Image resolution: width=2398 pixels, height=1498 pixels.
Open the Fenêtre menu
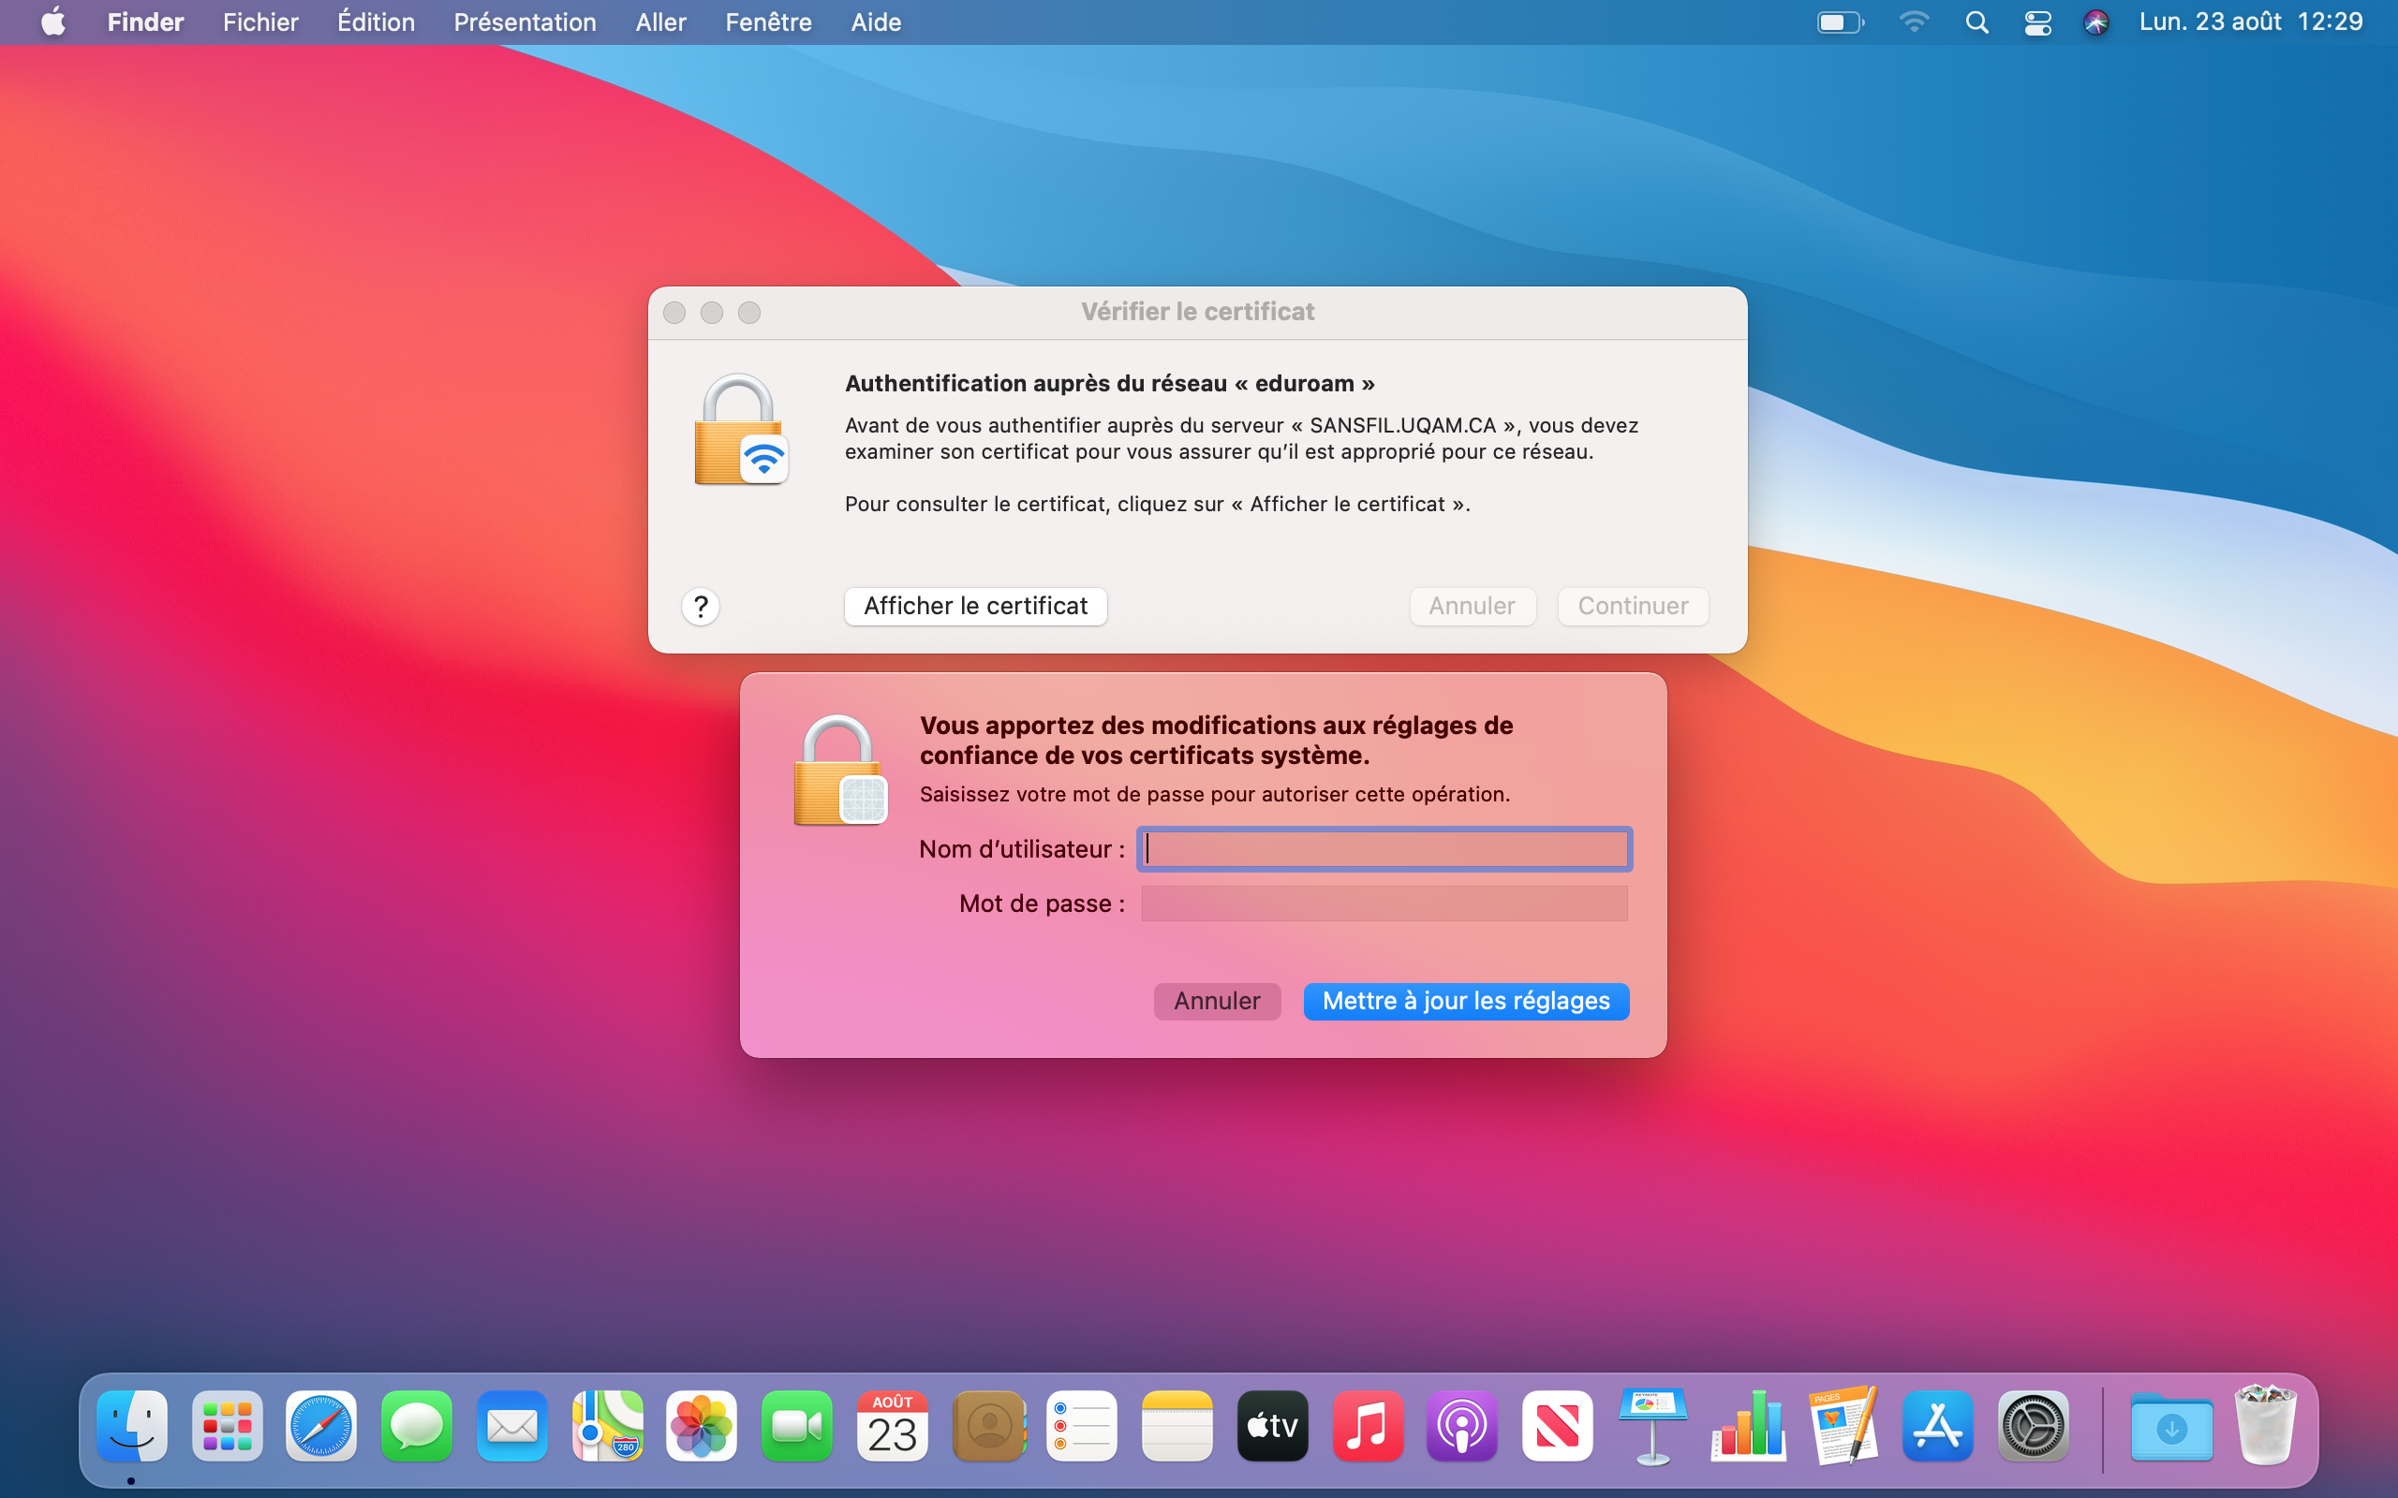point(768,22)
